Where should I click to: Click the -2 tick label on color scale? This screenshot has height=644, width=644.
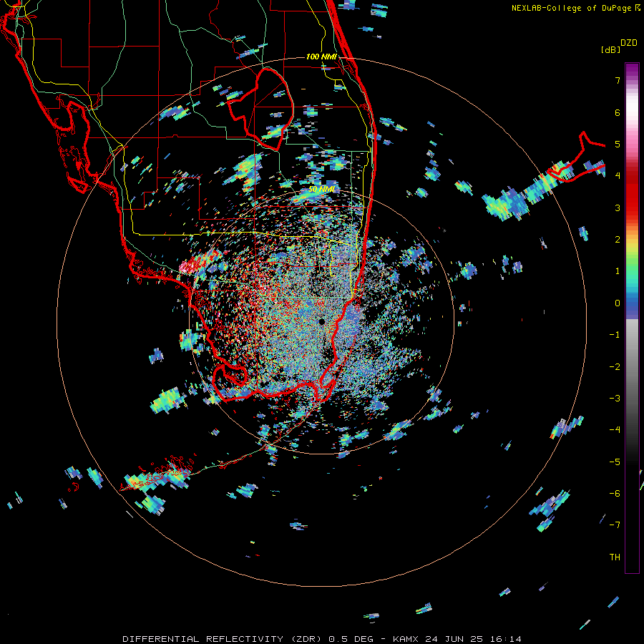[615, 367]
